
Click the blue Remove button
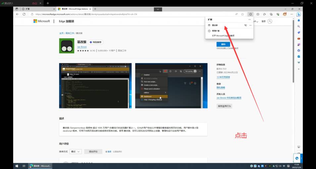(x=223, y=44)
